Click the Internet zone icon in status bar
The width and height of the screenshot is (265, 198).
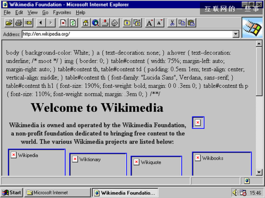[x=247, y=181]
